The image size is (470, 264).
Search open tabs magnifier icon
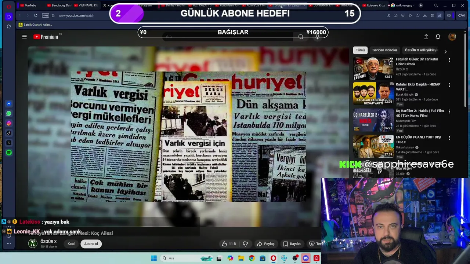click(436, 5)
